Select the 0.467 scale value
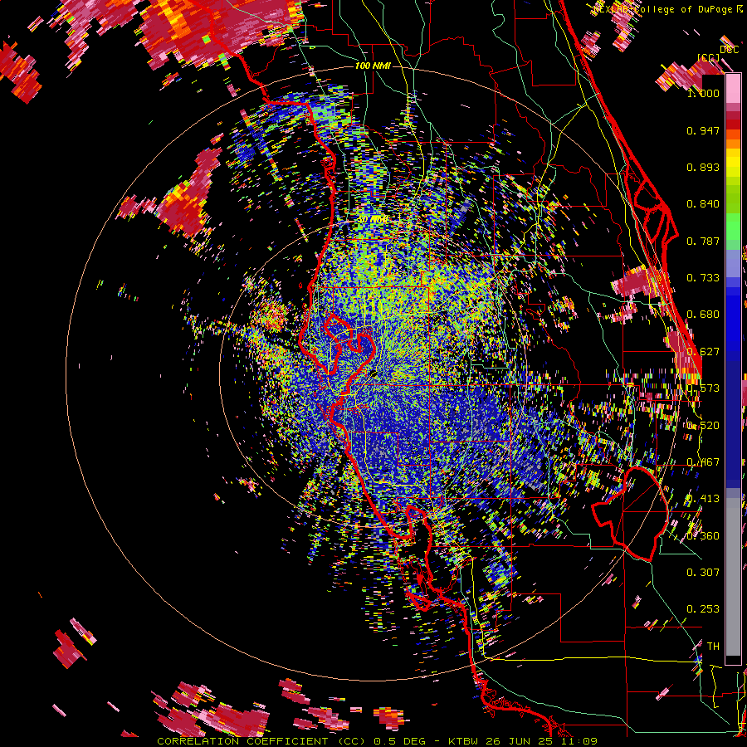The image size is (747, 747). click(x=703, y=462)
